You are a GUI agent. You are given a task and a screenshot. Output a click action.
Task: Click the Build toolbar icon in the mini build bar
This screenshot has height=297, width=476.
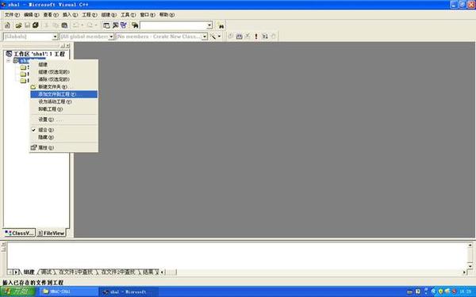coord(240,36)
